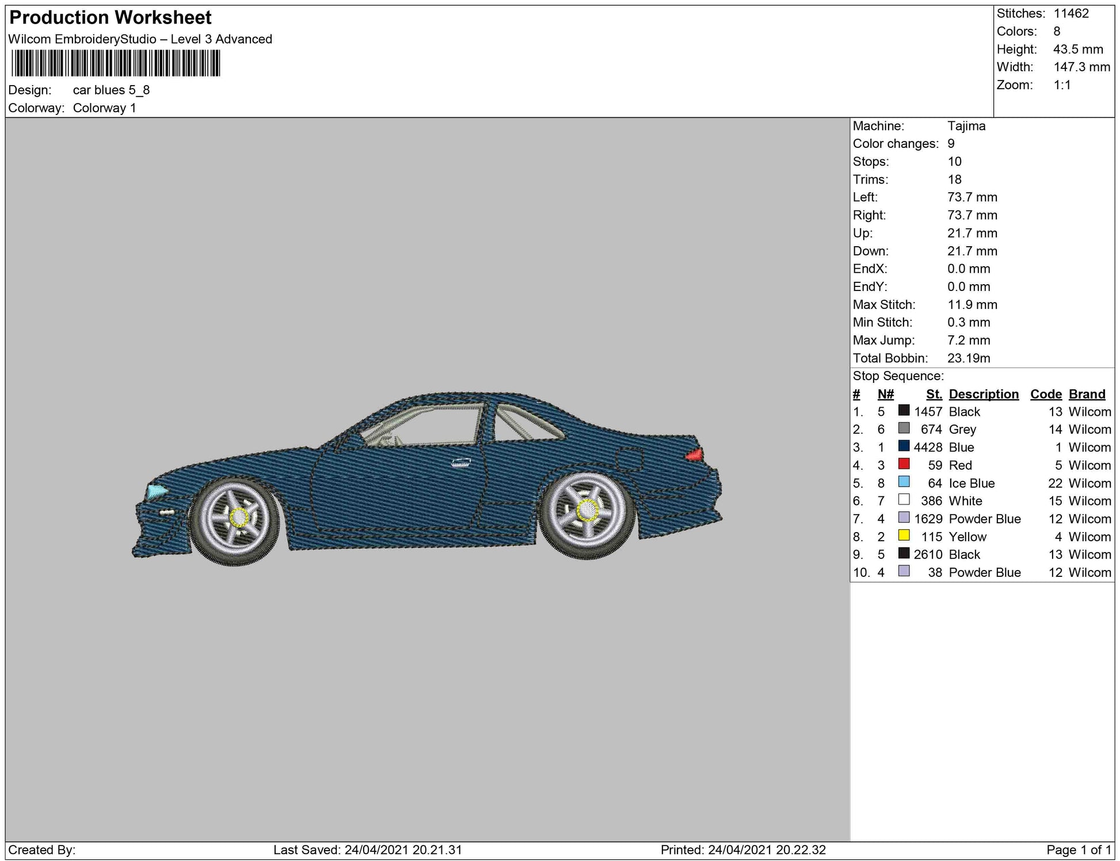This screenshot has width=1120, height=861.
Task: Click the White thread color swatch
Action: click(x=904, y=500)
